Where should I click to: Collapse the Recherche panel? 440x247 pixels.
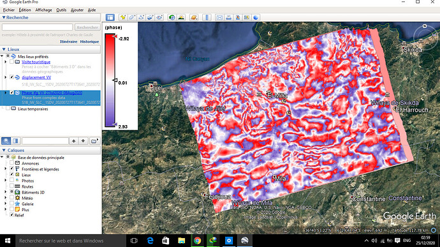pos(4,17)
